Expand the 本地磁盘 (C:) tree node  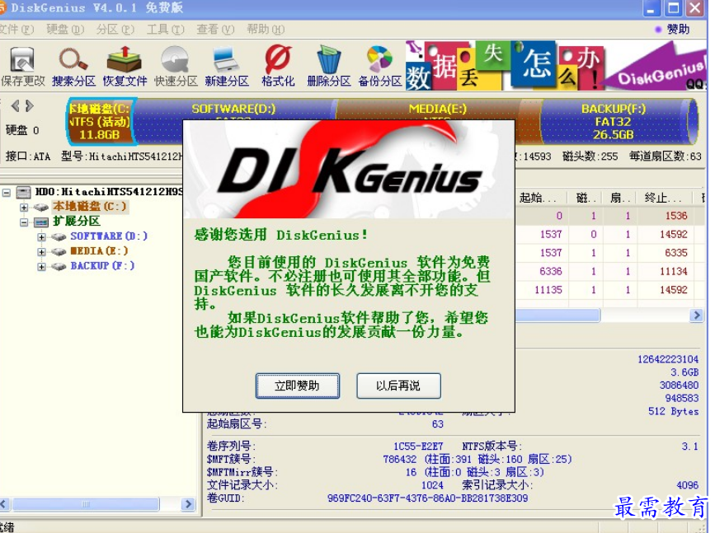24,208
